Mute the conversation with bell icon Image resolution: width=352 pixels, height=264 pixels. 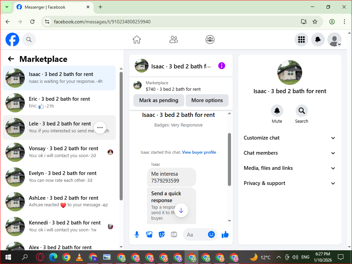pyautogui.click(x=277, y=111)
